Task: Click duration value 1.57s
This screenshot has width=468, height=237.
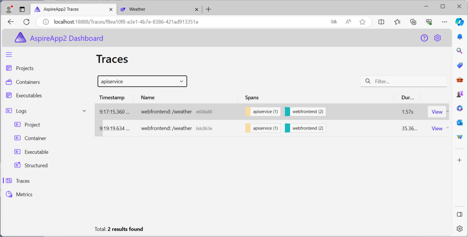Action: pos(408,112)
